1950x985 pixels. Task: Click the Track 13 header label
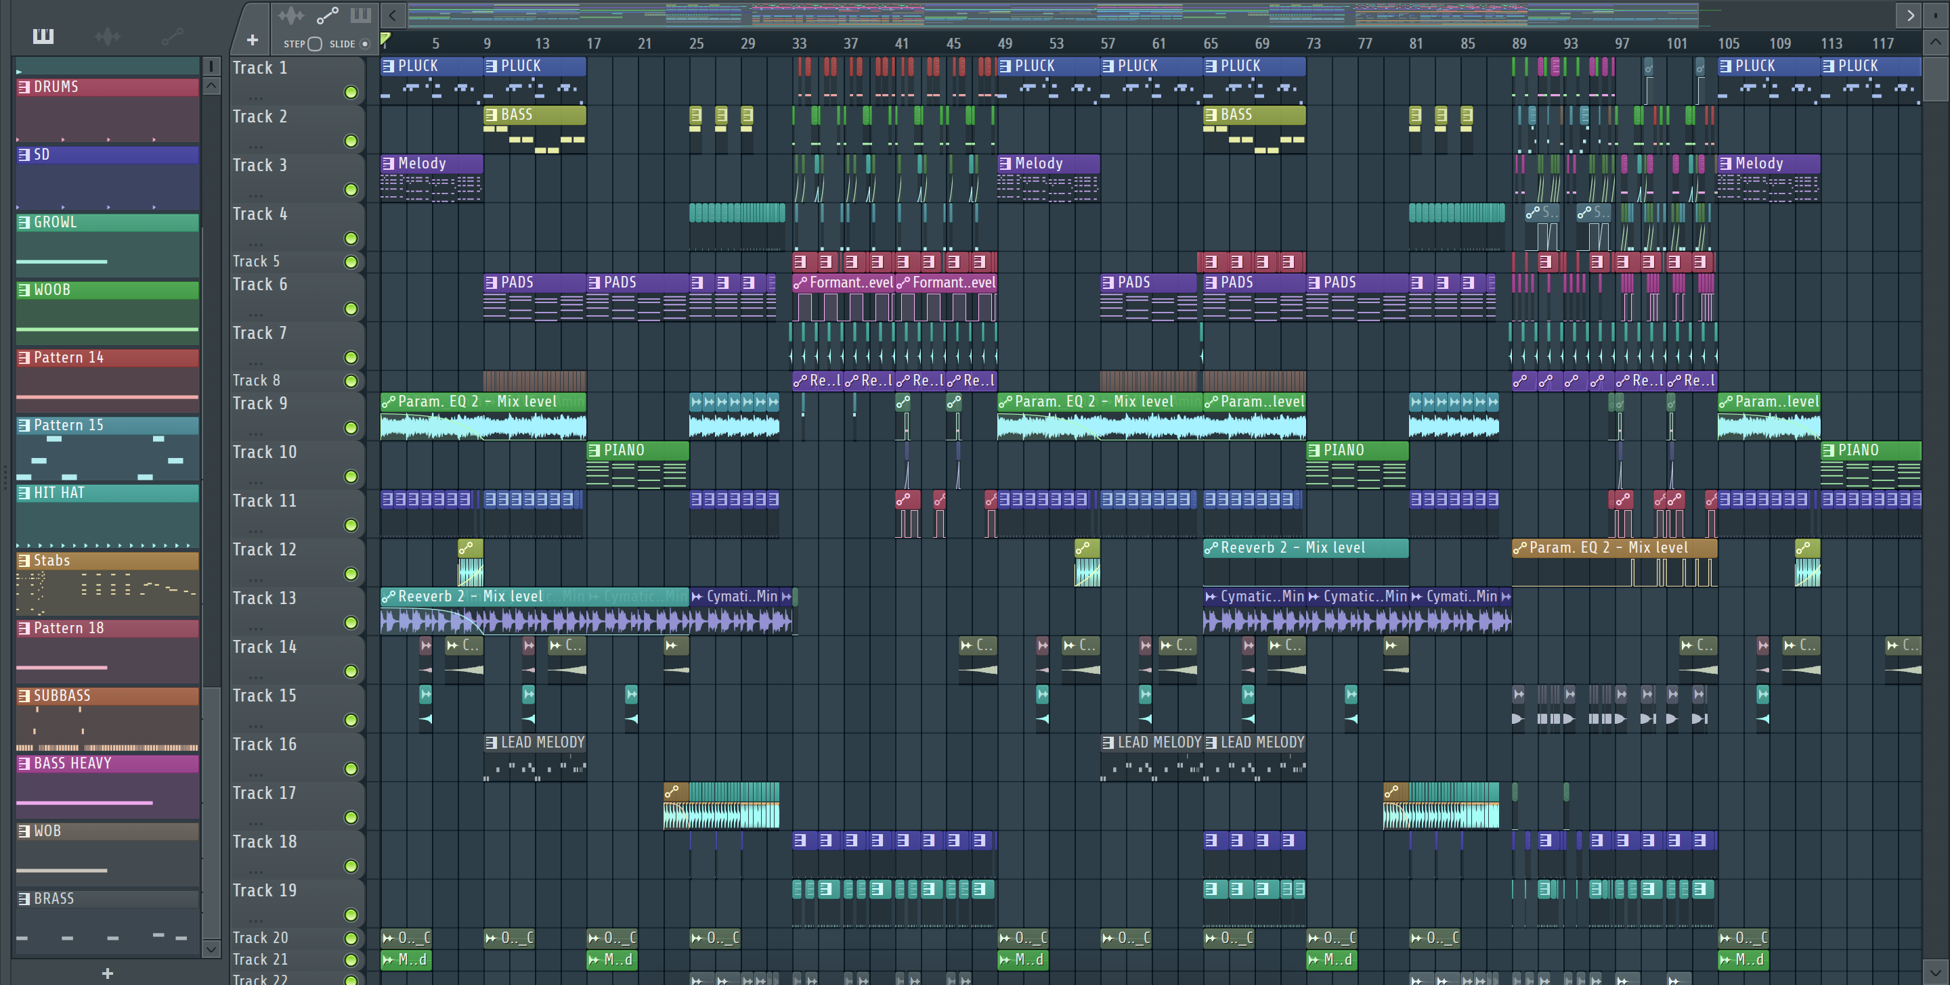point(264,599)
